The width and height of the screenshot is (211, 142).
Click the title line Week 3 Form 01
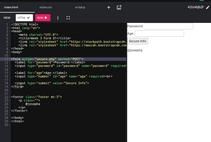45,38
